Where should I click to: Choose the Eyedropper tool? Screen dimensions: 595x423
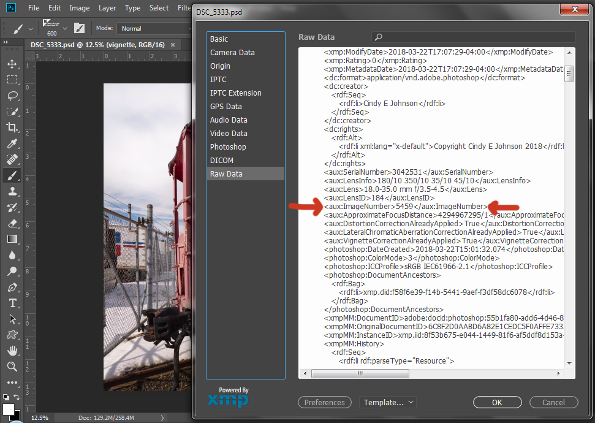[x=12, y=144]
